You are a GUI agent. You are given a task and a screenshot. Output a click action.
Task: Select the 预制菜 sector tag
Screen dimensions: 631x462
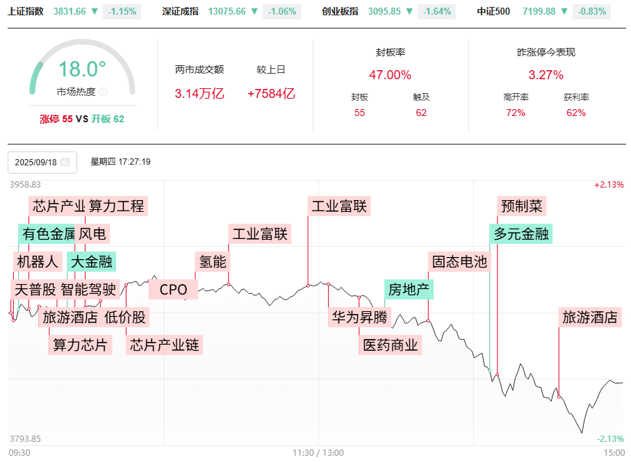click(x=523, y=206)
